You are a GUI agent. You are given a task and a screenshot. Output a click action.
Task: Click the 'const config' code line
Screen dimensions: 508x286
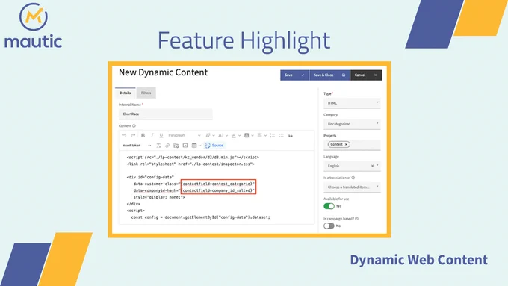coord(200,217)
